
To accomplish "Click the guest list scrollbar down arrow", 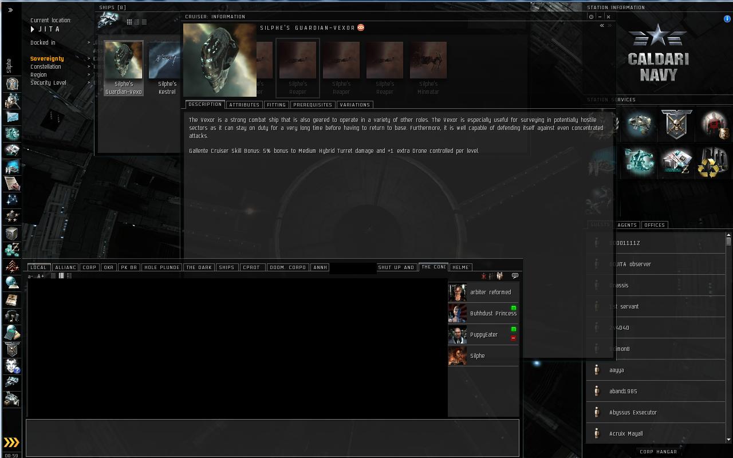I will (728, 440).
